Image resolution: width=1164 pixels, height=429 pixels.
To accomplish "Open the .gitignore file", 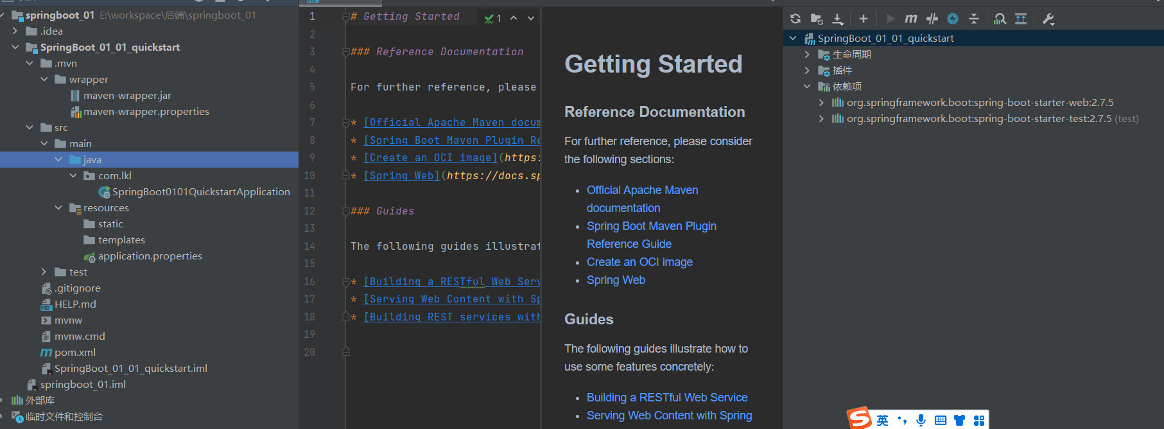I will coord(78,288).
